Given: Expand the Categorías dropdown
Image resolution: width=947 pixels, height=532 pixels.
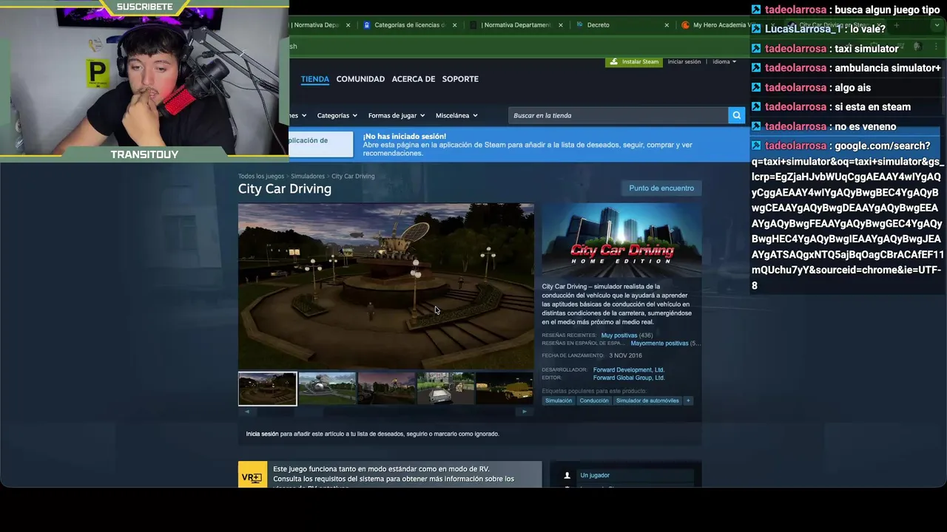Looking at the screenshot, I should coord(337,115).
